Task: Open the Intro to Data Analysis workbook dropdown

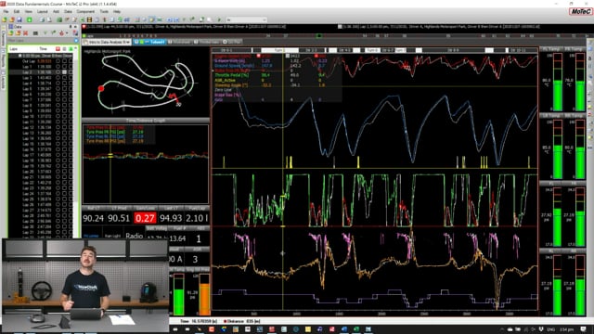Action: [129, 42]
